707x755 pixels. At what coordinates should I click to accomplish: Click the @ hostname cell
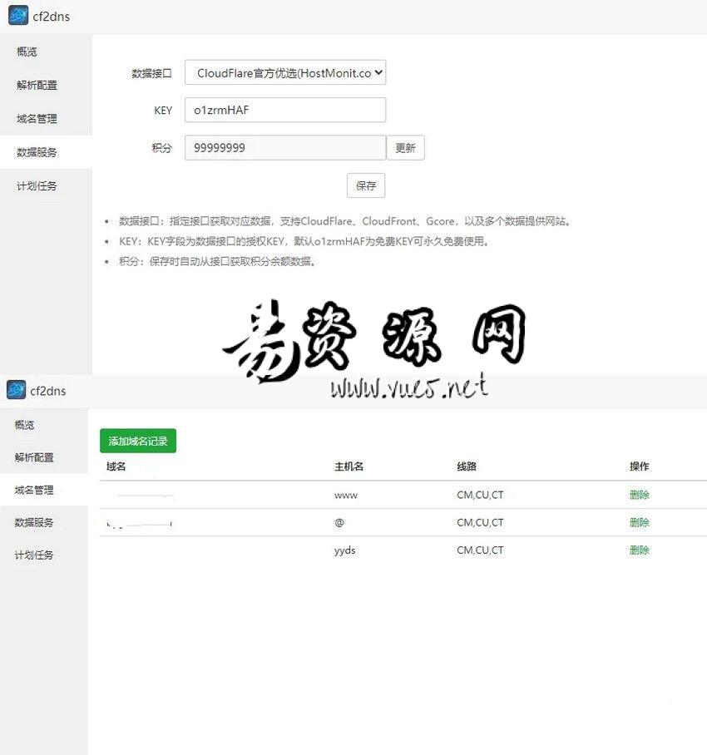click(x=339, y=522)
